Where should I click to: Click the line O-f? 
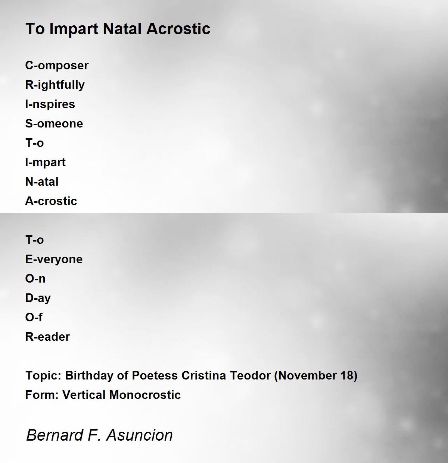(x=34, y=317)
